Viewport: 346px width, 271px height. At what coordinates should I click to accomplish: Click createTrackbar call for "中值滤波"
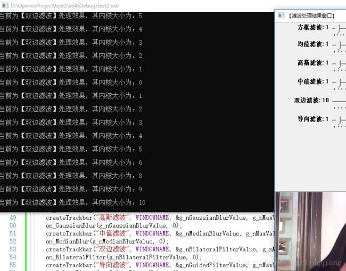point(160,234)
